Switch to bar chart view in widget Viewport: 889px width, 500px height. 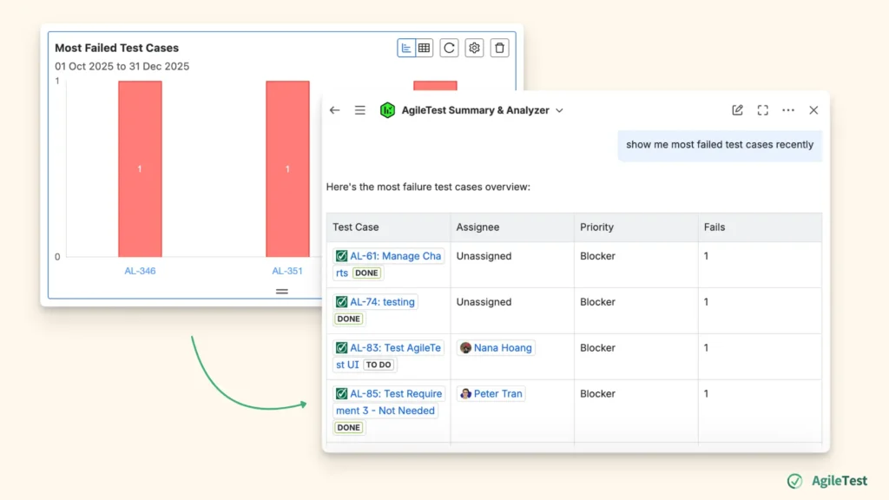[x=406, y=49]
